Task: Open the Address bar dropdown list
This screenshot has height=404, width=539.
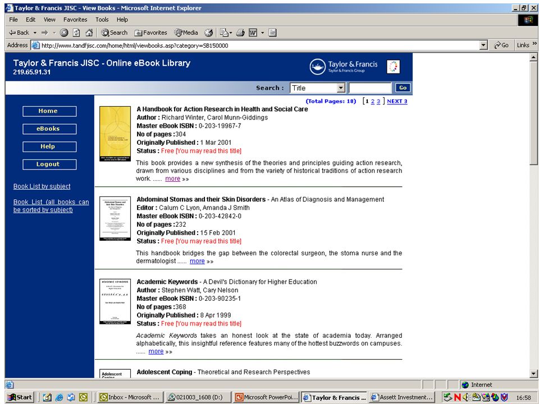Action: coord(483,45)
